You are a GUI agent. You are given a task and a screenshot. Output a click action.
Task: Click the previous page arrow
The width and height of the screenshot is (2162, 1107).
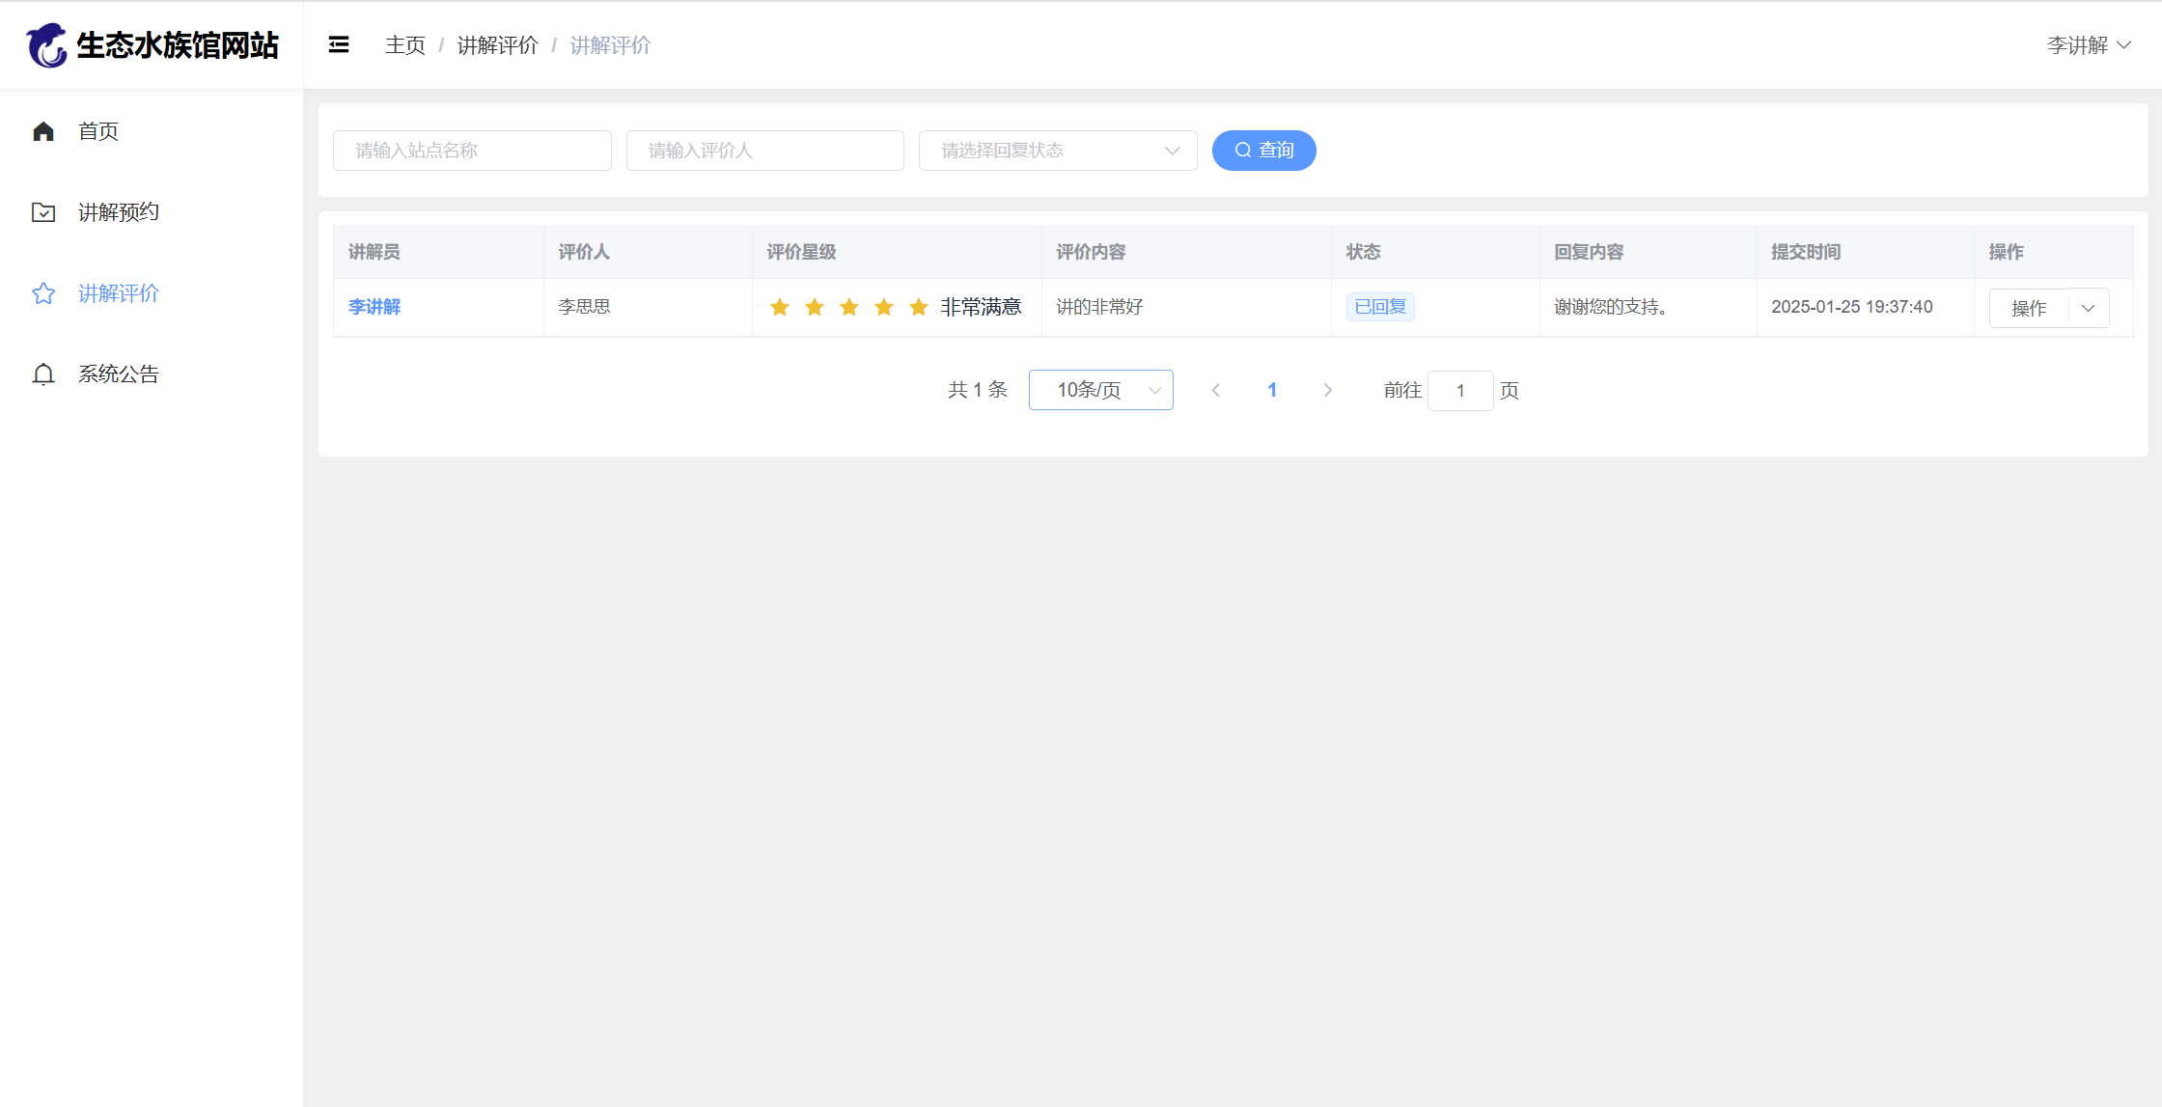pos(1216,390)
